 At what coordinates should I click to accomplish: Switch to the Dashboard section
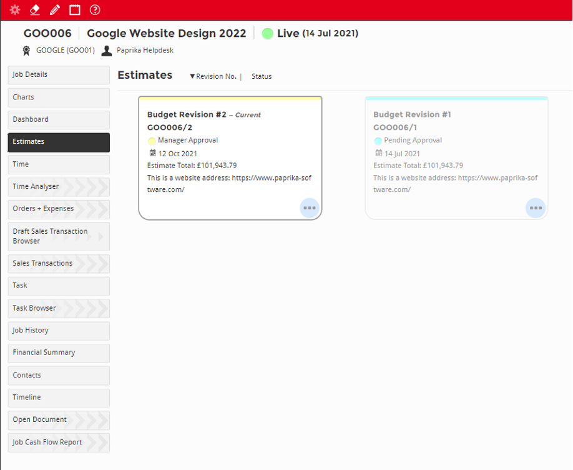(59, 119)
